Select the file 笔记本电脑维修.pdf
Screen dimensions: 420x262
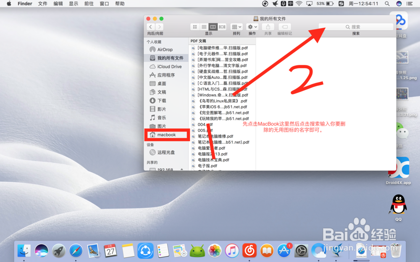222,136
